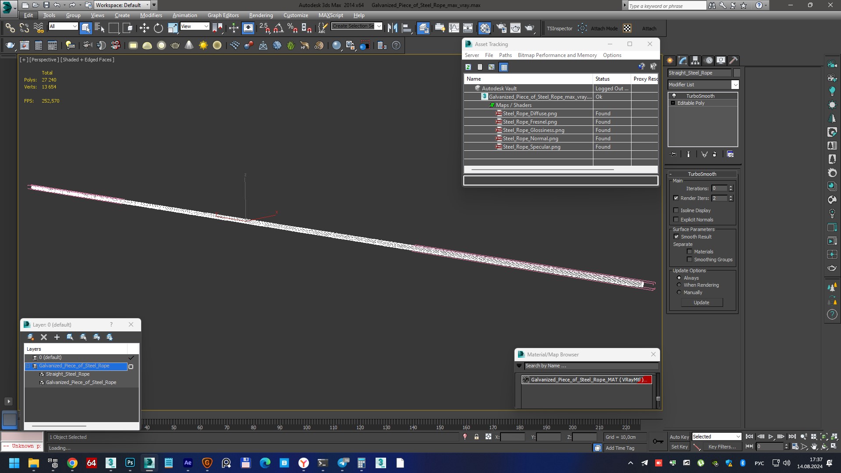Enable Explicit Normals checkbox

[x=676, y=220]
